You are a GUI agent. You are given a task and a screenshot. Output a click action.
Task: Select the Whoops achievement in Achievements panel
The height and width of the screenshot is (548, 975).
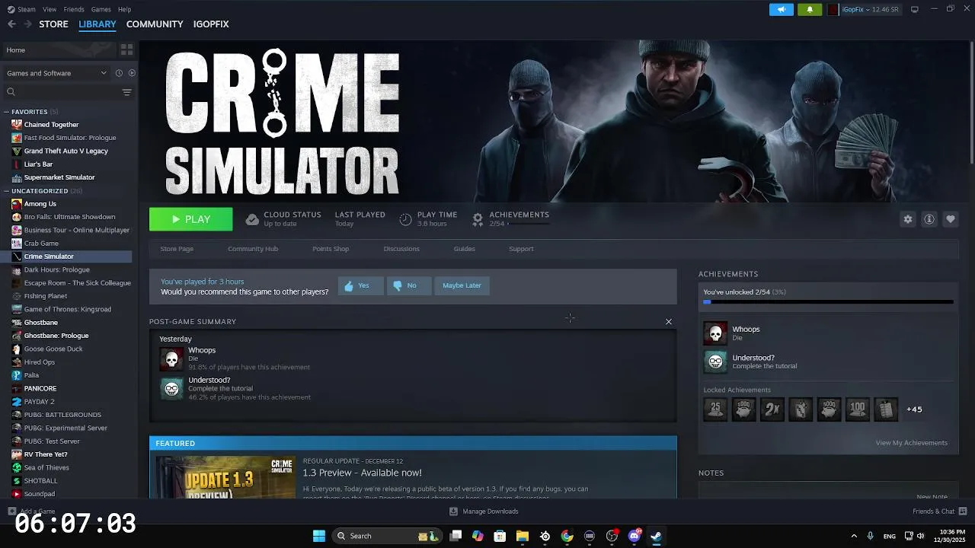tap(828, 333)
